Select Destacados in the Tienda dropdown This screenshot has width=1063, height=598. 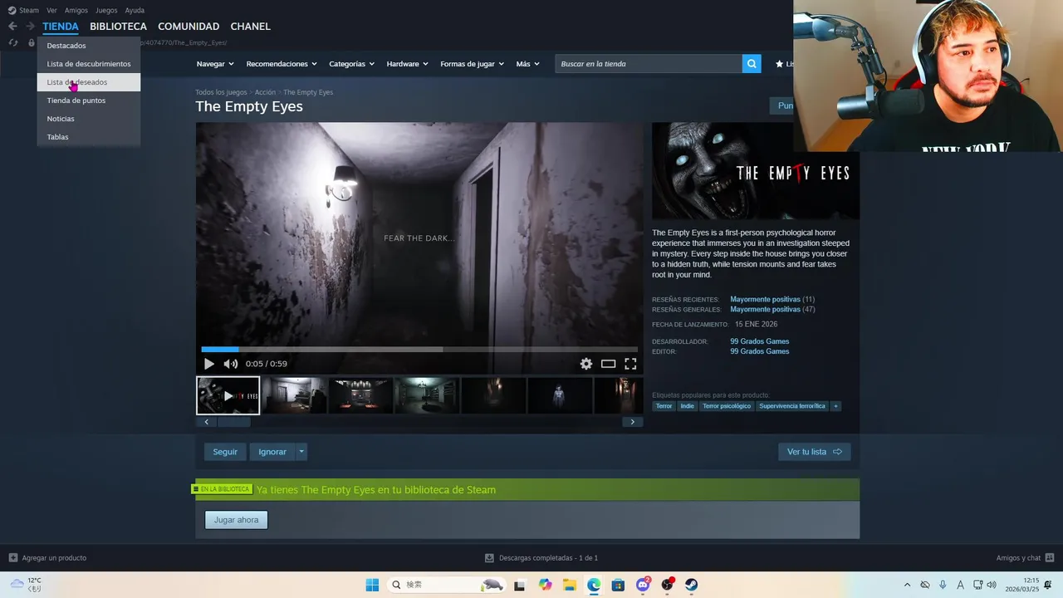(x=88, y=46)
